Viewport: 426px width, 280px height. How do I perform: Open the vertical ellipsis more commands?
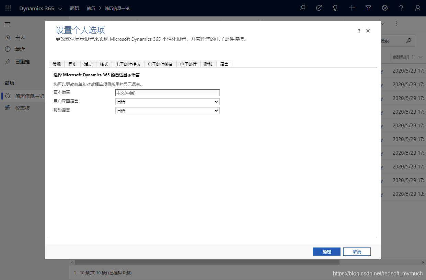coord(397,24)
